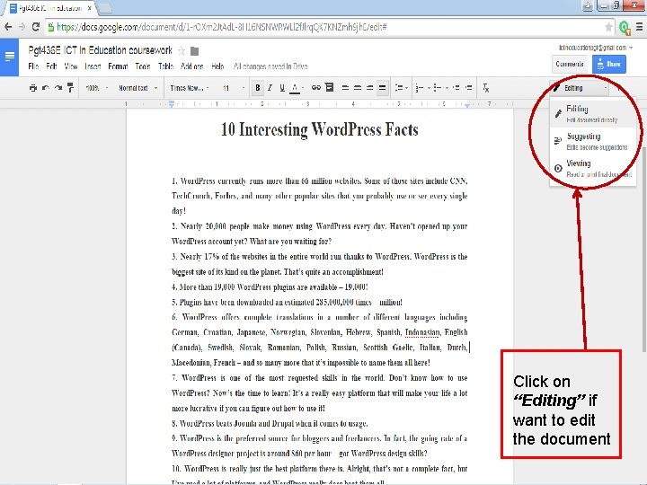Open the font size 11 dropdown

234,88
